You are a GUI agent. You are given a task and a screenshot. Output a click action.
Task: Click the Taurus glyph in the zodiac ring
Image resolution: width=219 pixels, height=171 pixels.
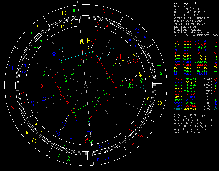[x=160, y=102]
